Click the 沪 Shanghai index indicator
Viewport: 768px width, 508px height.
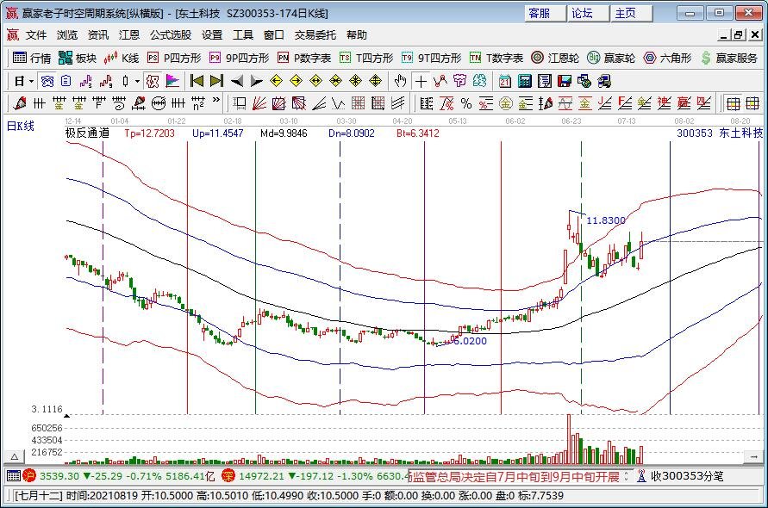pos(30,475)
